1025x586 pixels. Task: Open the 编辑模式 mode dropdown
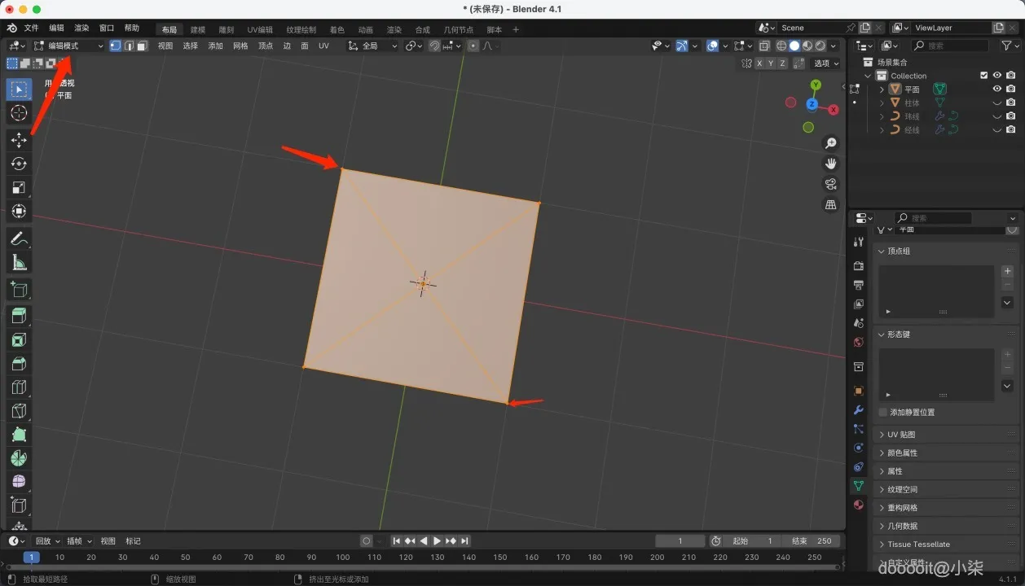coord(68,46)
